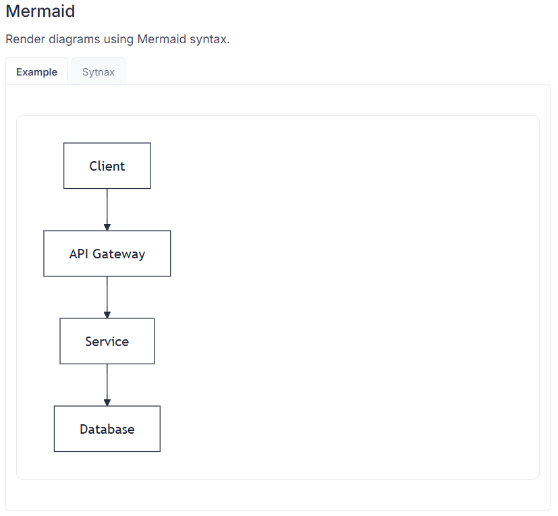The height and width of the screenshot is (516, 558).
Task: Click the arrowhead entering Service node
Action: [107, 315]
